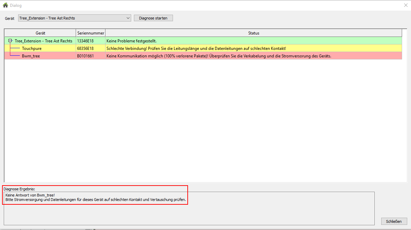
Task: Collapse the Tree_Extension tree node
Action: [11, 41]
